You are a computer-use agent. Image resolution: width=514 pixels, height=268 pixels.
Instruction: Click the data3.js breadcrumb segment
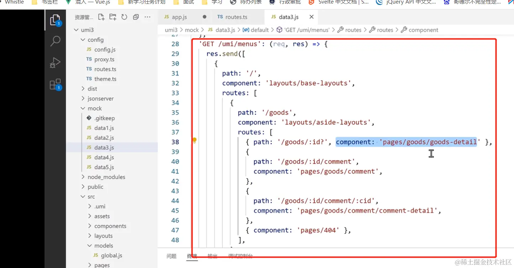tap(225, 30)
